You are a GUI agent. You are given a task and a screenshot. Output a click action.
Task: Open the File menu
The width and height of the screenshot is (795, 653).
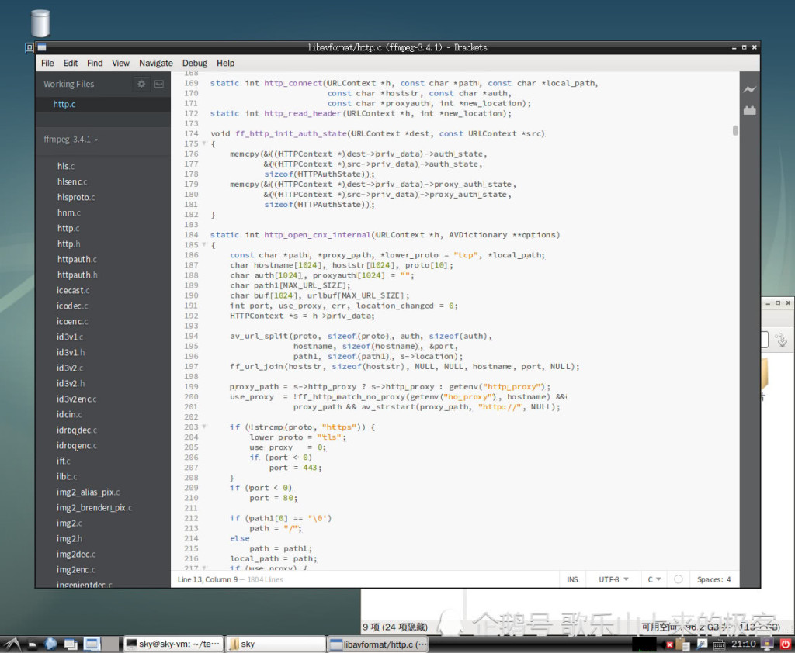47,64
